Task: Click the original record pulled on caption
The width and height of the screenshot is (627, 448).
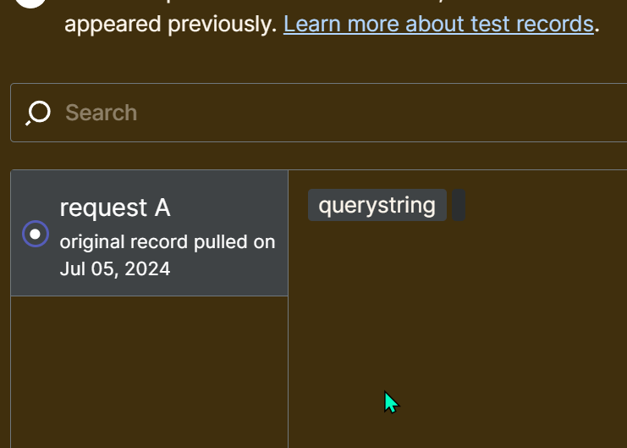Action: point(168,242)
